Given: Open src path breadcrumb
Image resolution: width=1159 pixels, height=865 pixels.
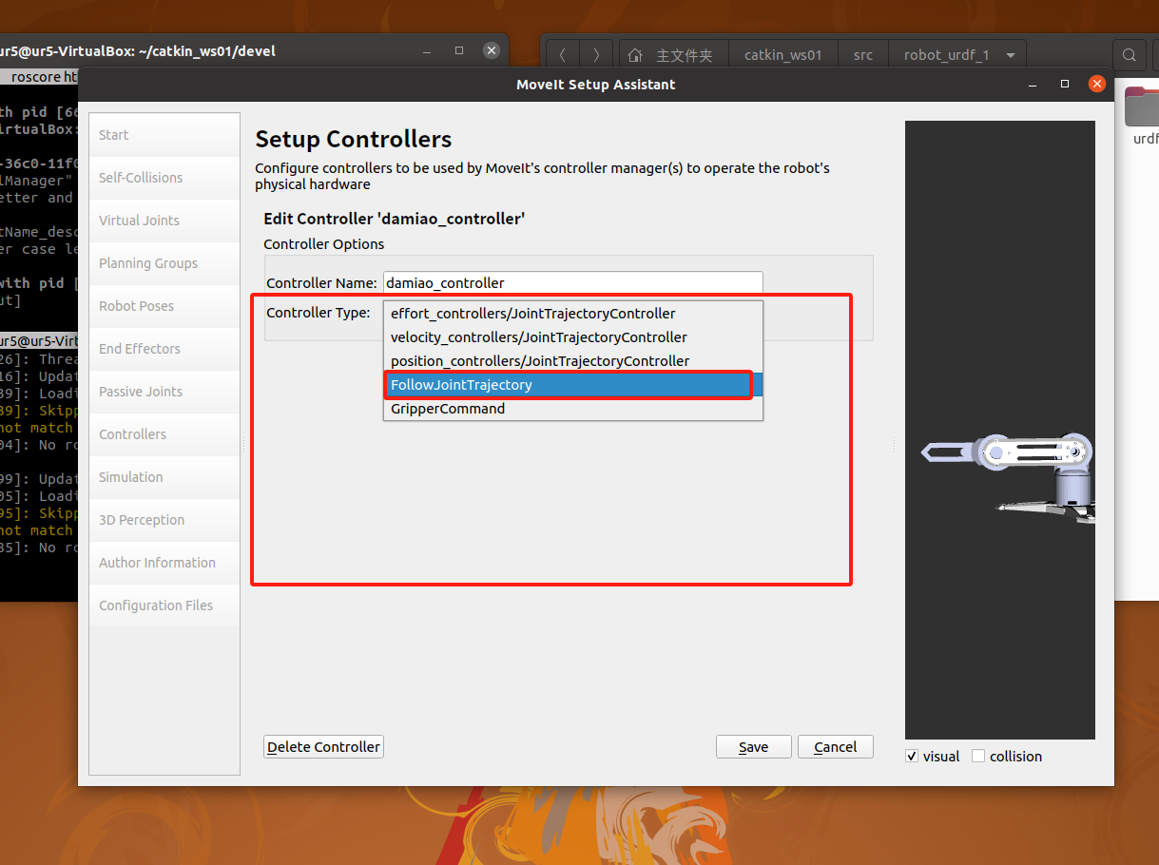Looking at the screenshot, I should pos(863,55).
